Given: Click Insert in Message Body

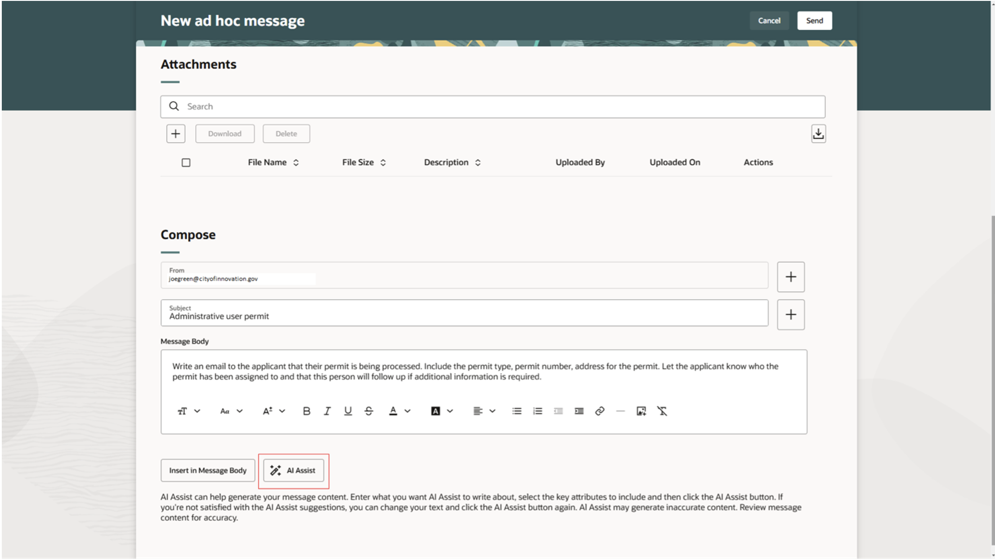Looking at the screenshot, I should [x=207, y=470].
